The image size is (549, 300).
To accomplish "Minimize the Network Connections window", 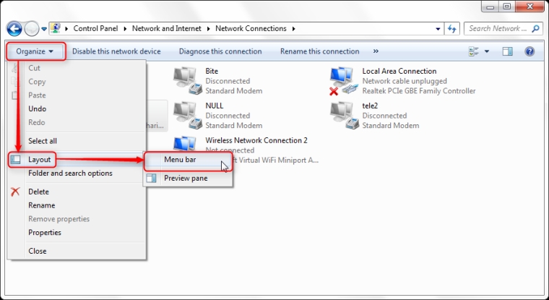I will pos(490,7).
